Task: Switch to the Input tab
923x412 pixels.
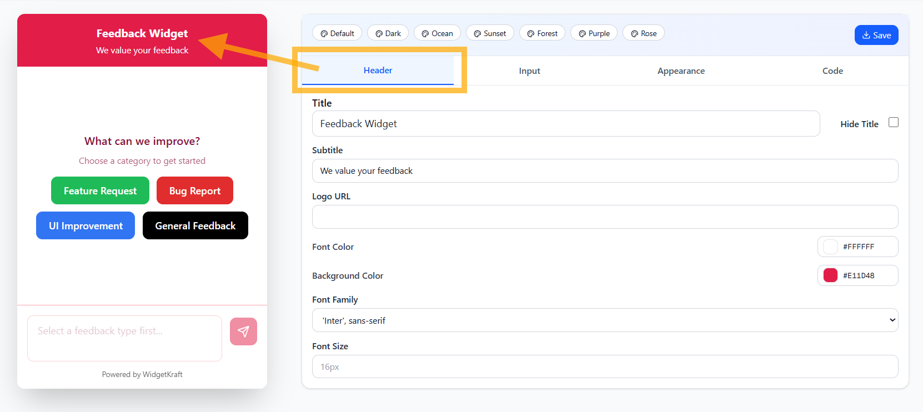Action: click(x=529, y=71)
